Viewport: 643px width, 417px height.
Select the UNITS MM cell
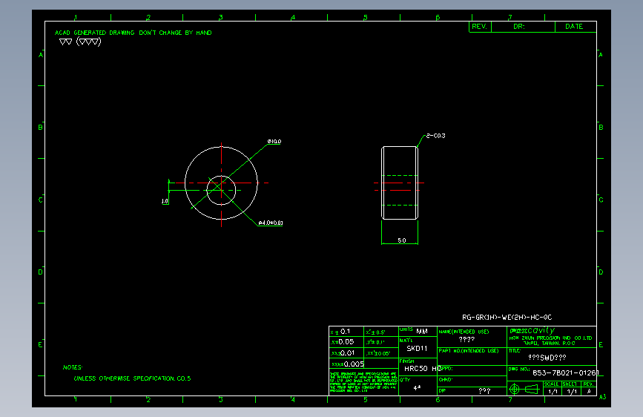(418, 331)
